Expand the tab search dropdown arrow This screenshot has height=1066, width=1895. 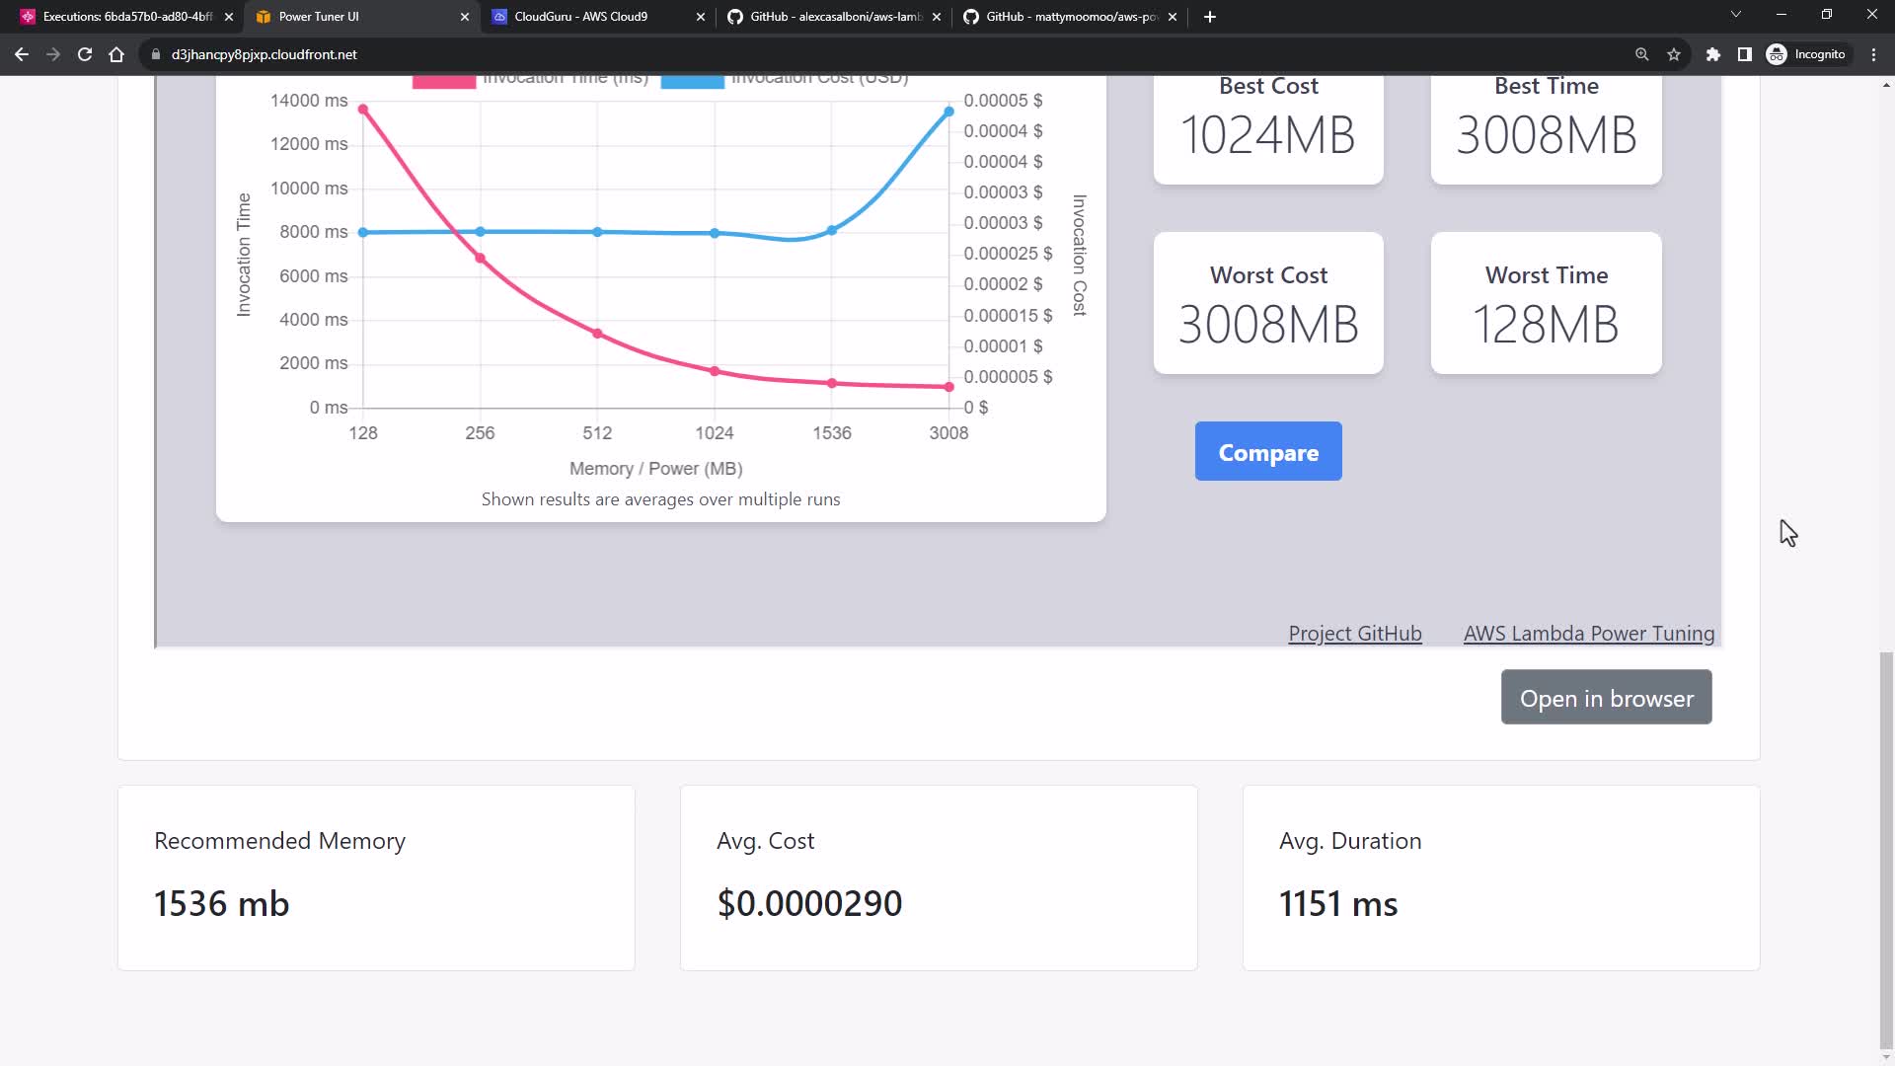(1735, 15)
